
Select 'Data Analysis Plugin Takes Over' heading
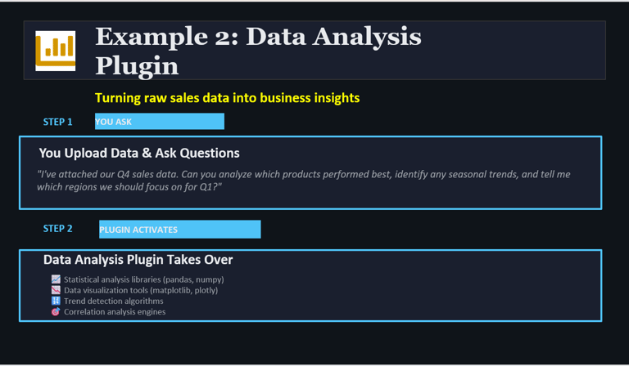[138, 260]
